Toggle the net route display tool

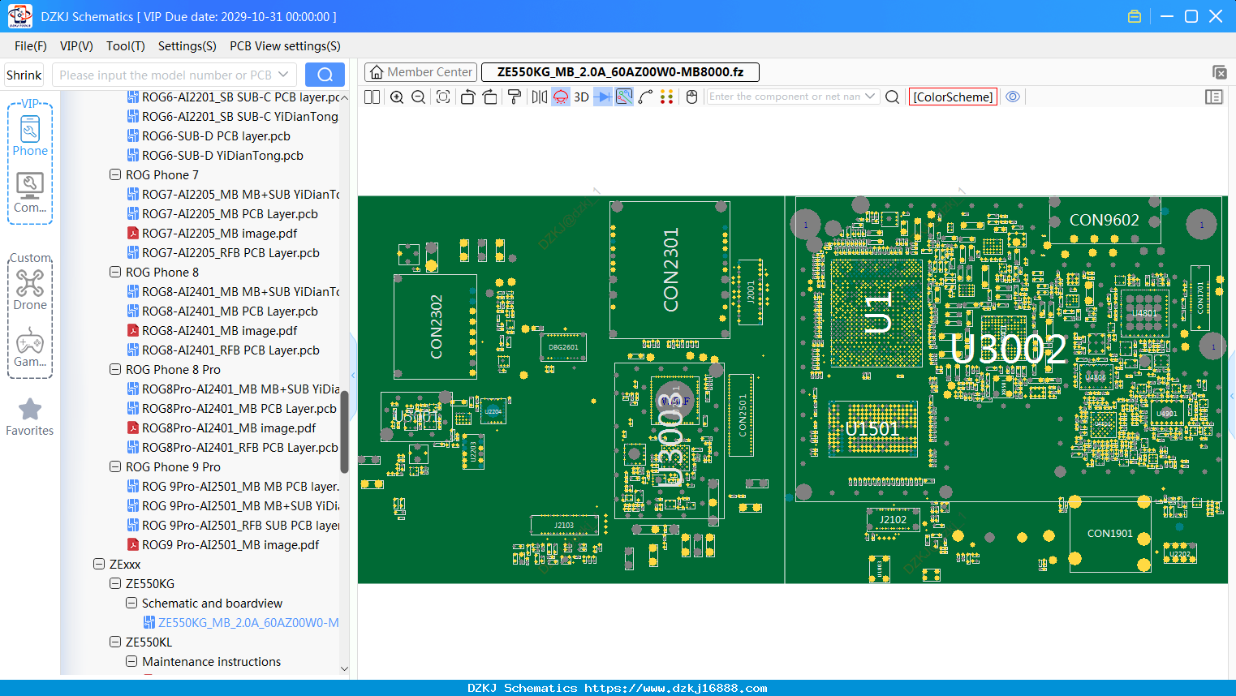tap(624, 97)
